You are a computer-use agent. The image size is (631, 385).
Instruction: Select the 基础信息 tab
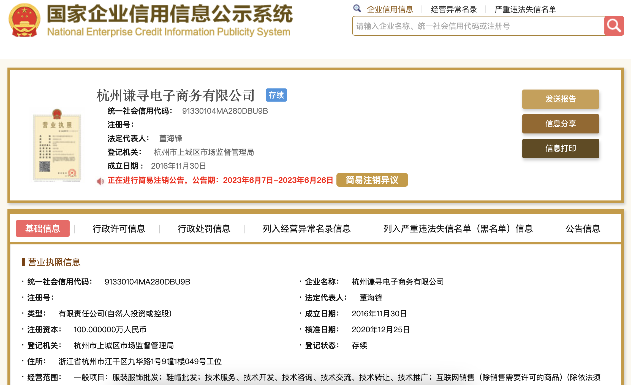[x=42, y=228]
